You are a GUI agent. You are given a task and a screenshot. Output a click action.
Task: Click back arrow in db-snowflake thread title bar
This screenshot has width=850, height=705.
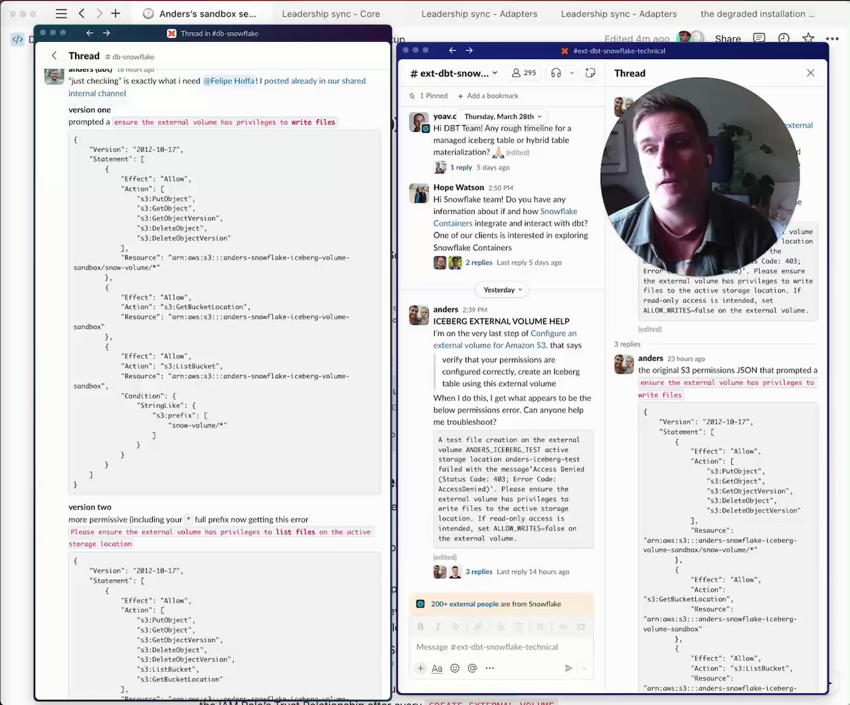click(x=90, y=33)
